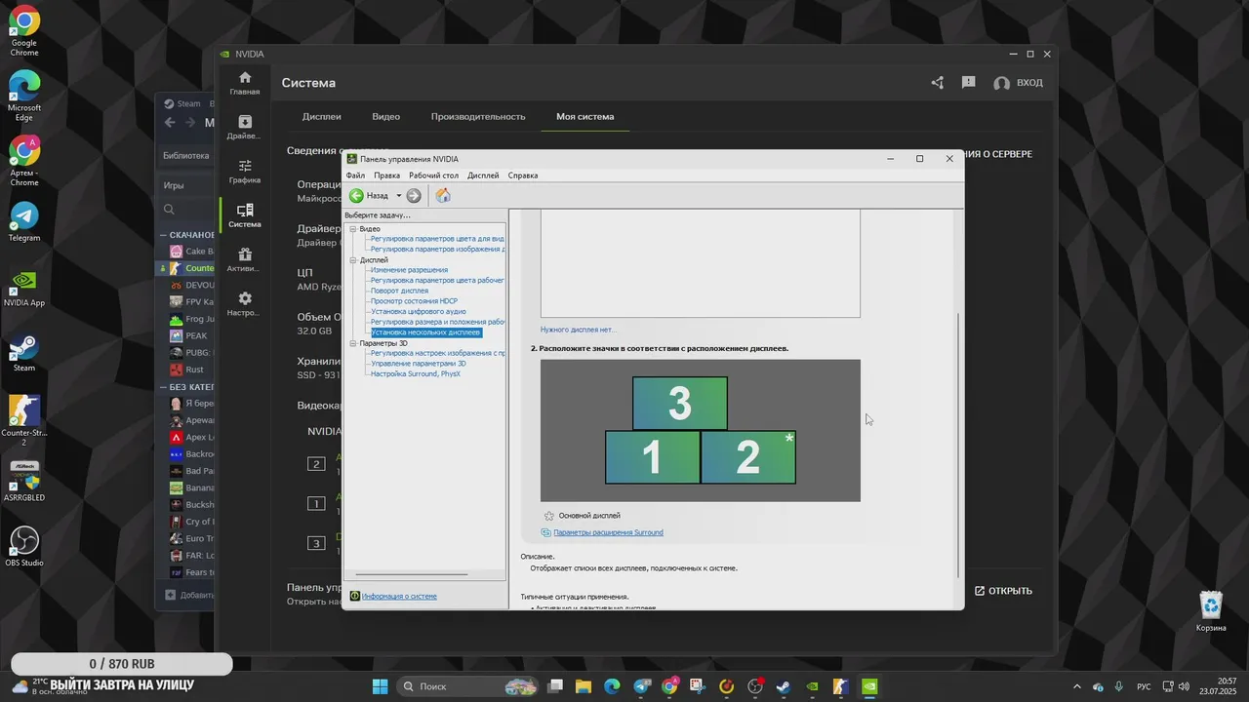This screenshot has width=1249, height=702.
Task: Click display 1 icon in arrangement area
Action: click(x=653, y=457)
